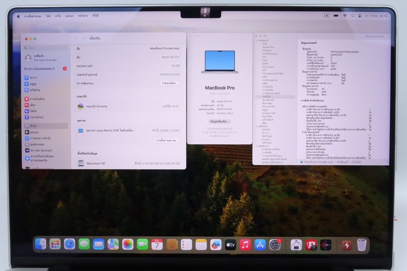The height and width of the screenshot is (271, 407).
Task: Open the Mail app in the Dock
Action: pyautogui.click(x=99, y=244)
